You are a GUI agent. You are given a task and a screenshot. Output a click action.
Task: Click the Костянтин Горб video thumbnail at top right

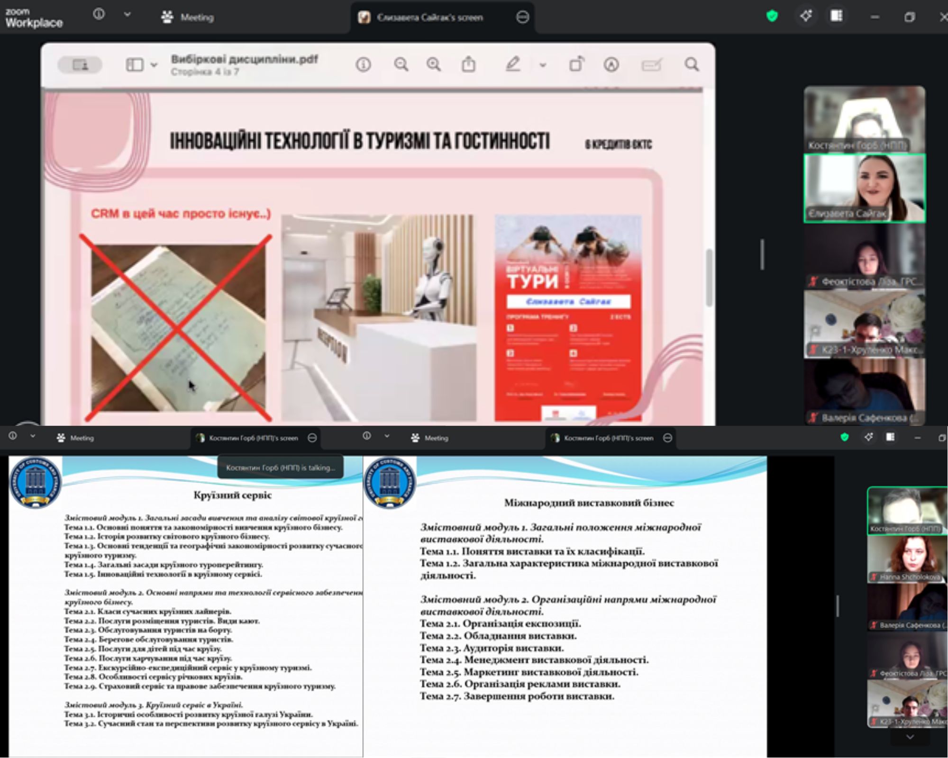tap(864, 119)
